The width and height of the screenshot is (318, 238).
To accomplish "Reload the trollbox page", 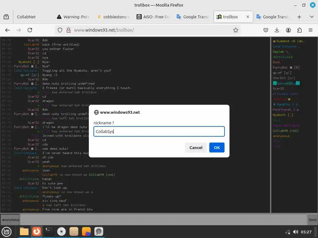I will click(30, 30).
